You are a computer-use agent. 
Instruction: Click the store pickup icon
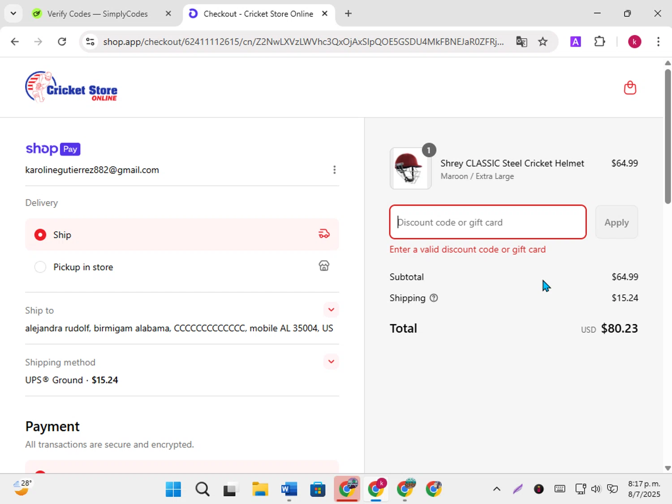(324, 266)
